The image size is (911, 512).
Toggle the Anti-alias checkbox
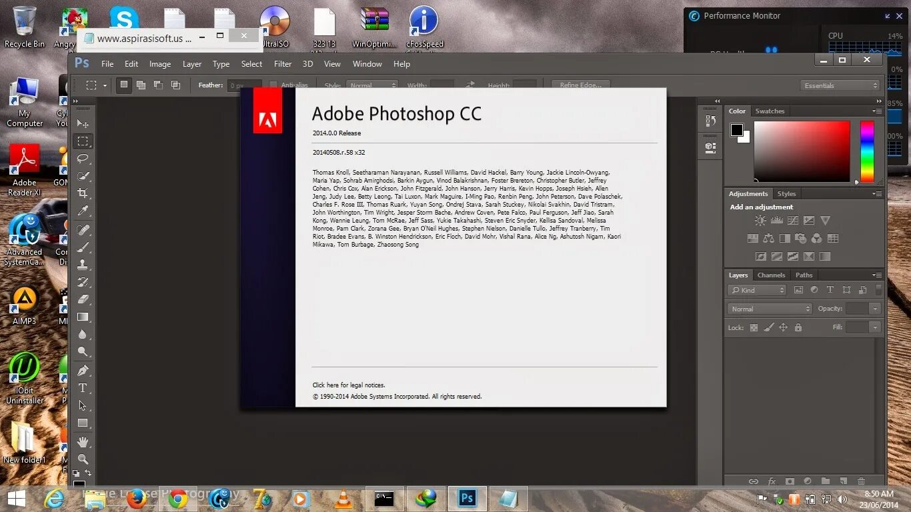273,85
